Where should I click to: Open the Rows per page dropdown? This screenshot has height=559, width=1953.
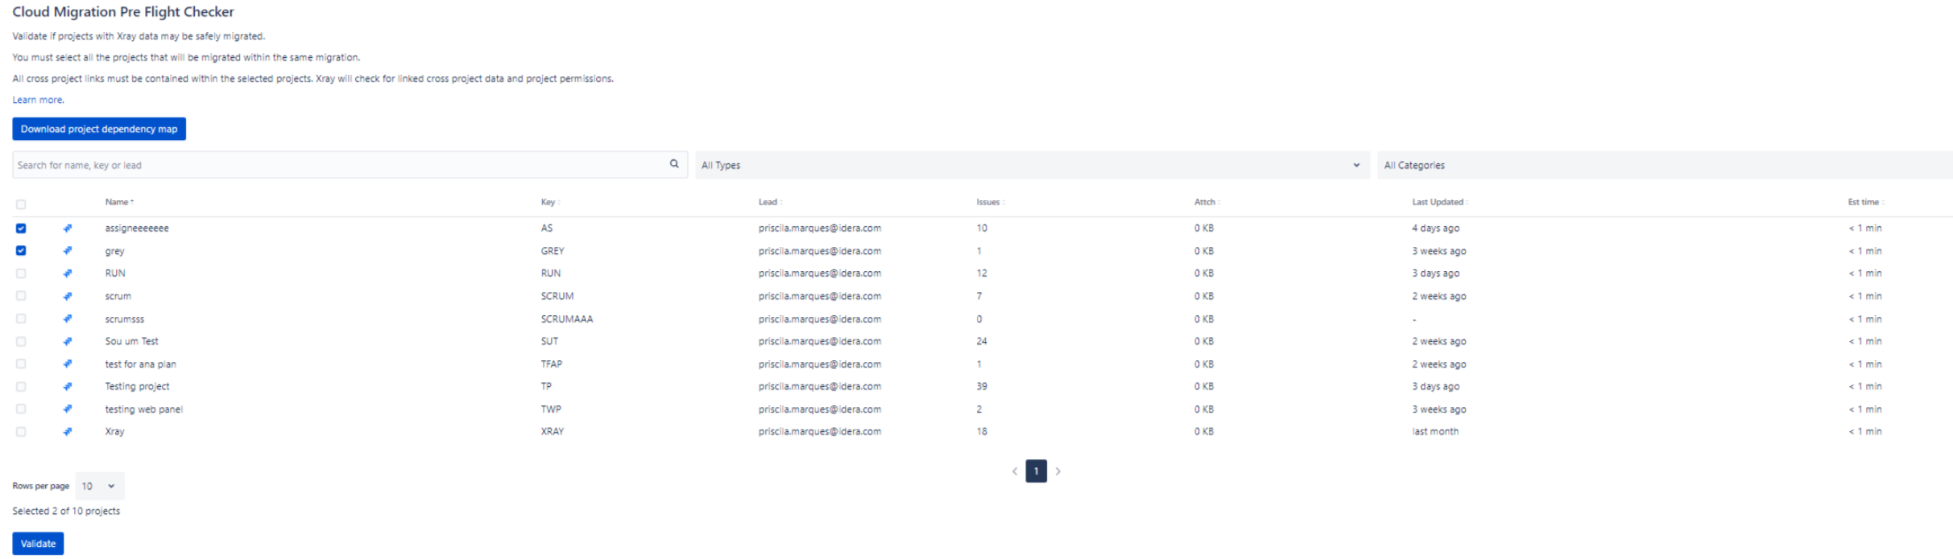tap(100, 486)
